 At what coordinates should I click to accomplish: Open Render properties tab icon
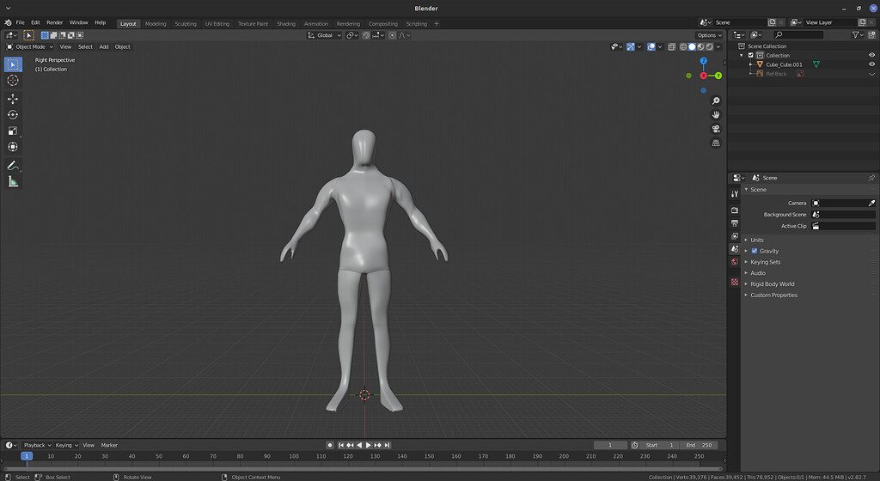(x=735, y=210)
